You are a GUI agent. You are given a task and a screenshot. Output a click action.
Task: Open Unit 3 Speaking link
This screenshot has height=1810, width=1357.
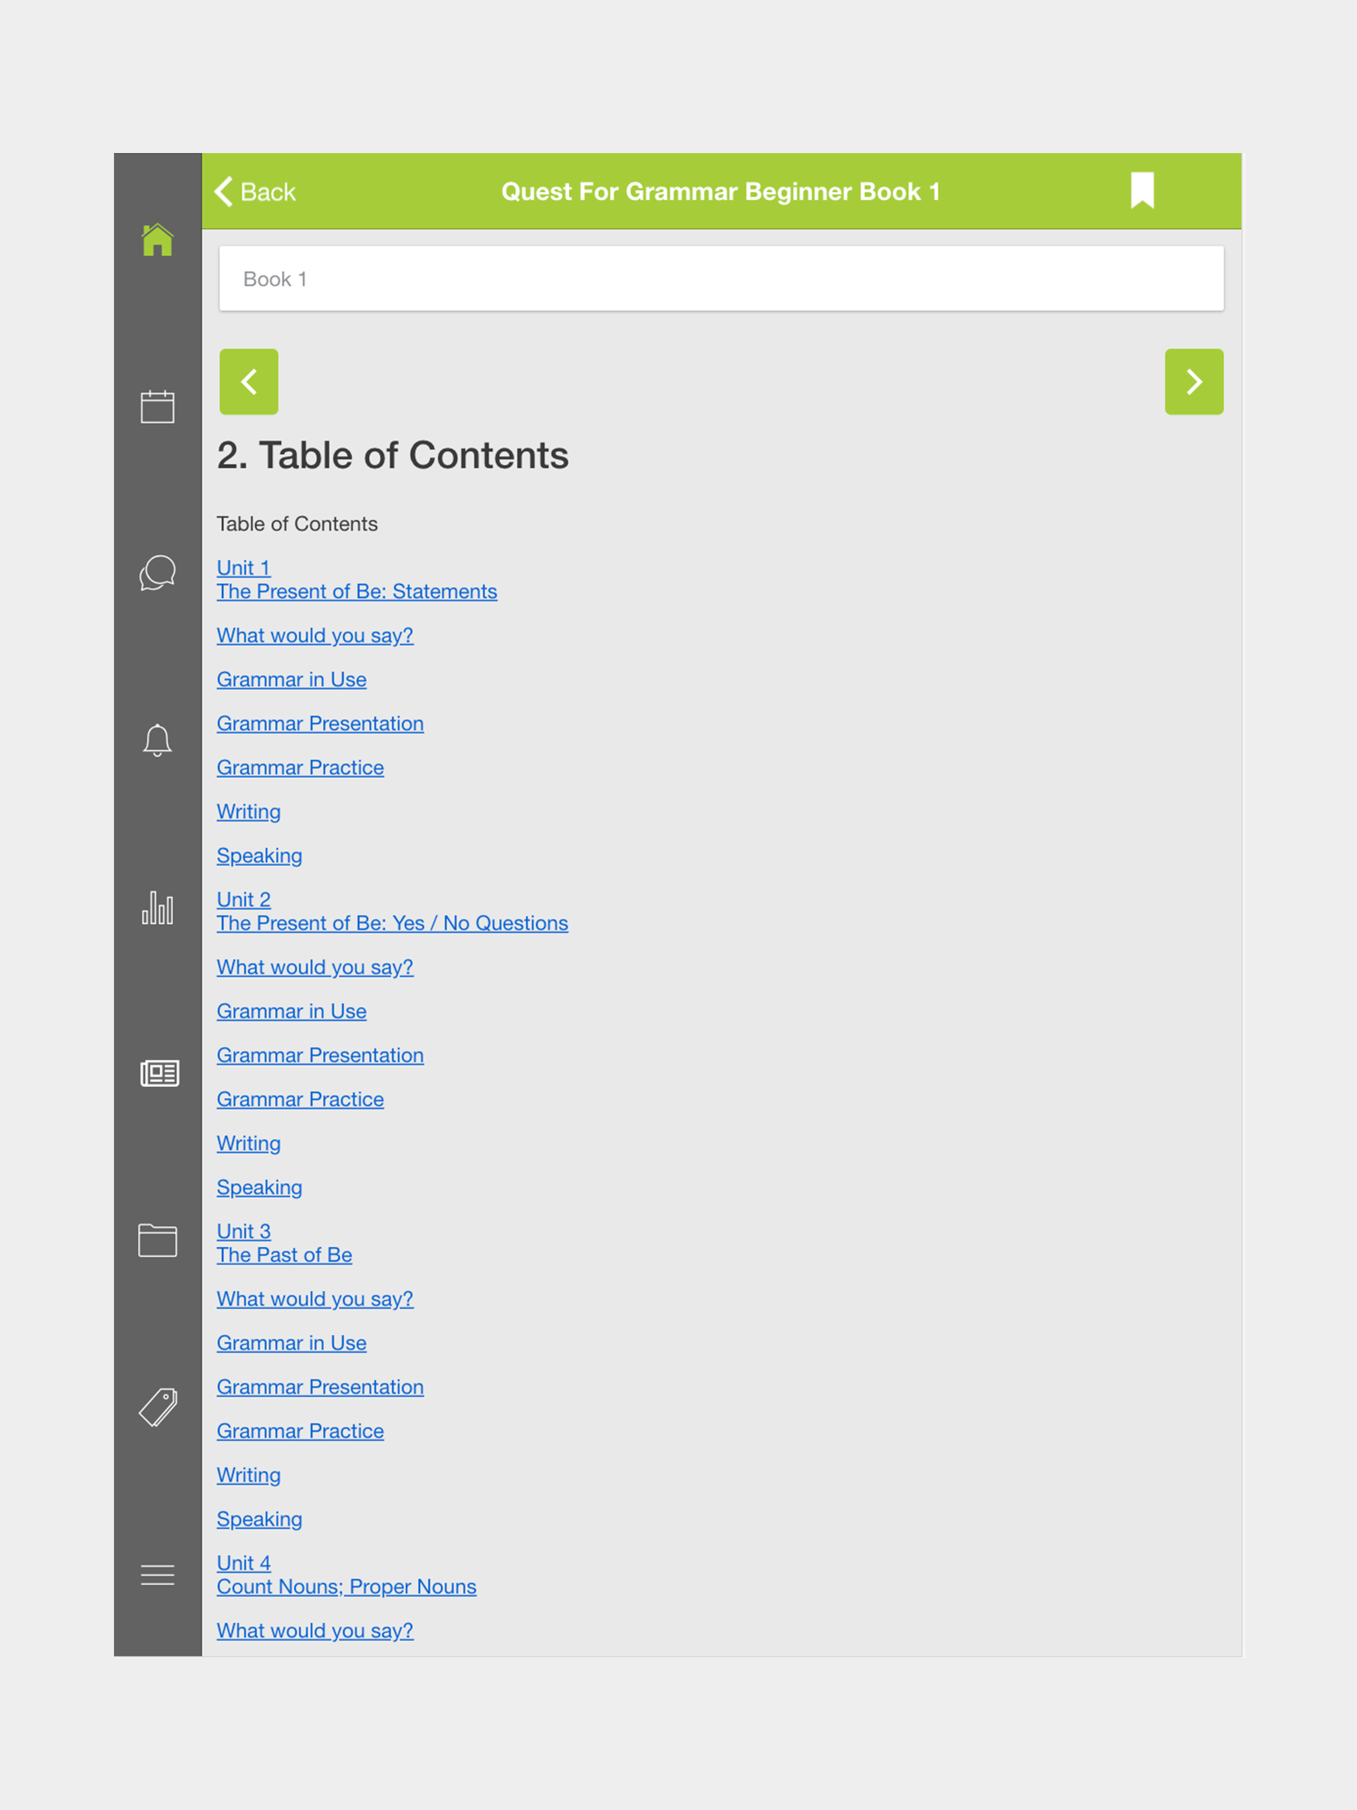click(260, 1520)
